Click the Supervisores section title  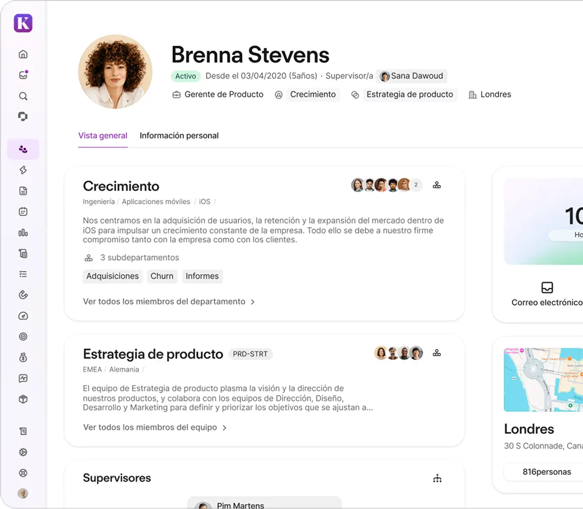(117, 478)
